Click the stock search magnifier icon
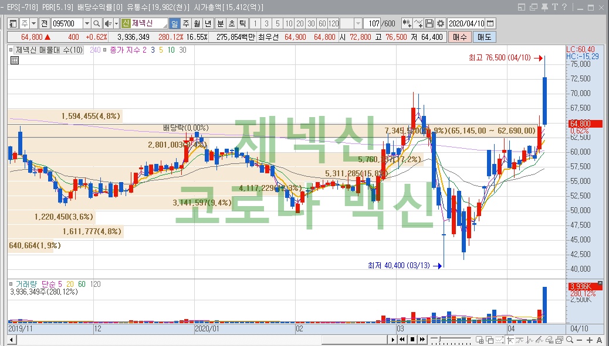 [97, 23]
